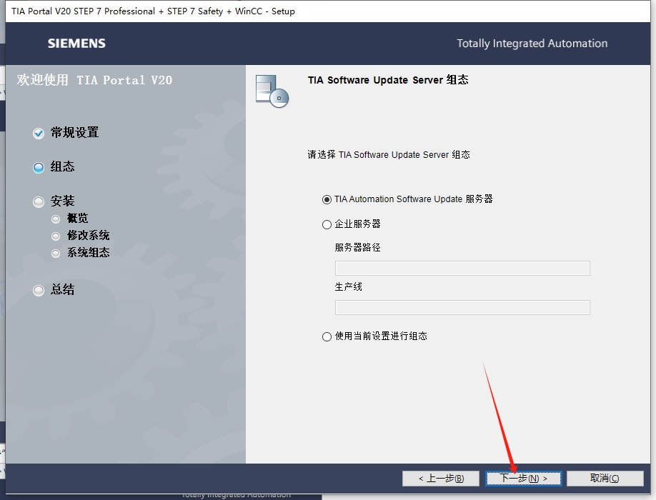
Task: Go back with the 上一步(B) button
Action: tap(440, 479)
